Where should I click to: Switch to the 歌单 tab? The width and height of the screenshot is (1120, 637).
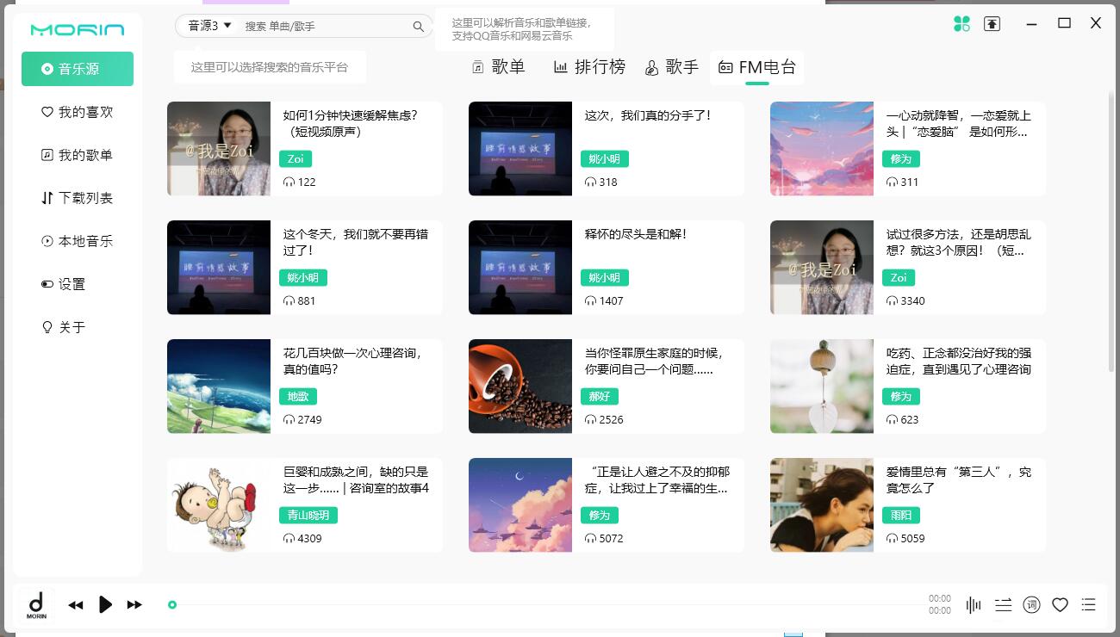pos(499,67)
